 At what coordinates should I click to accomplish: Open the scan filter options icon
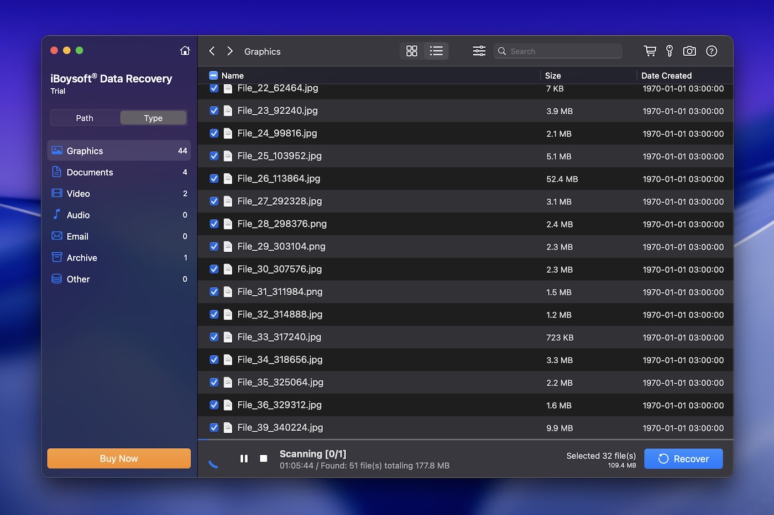(479, 51)
